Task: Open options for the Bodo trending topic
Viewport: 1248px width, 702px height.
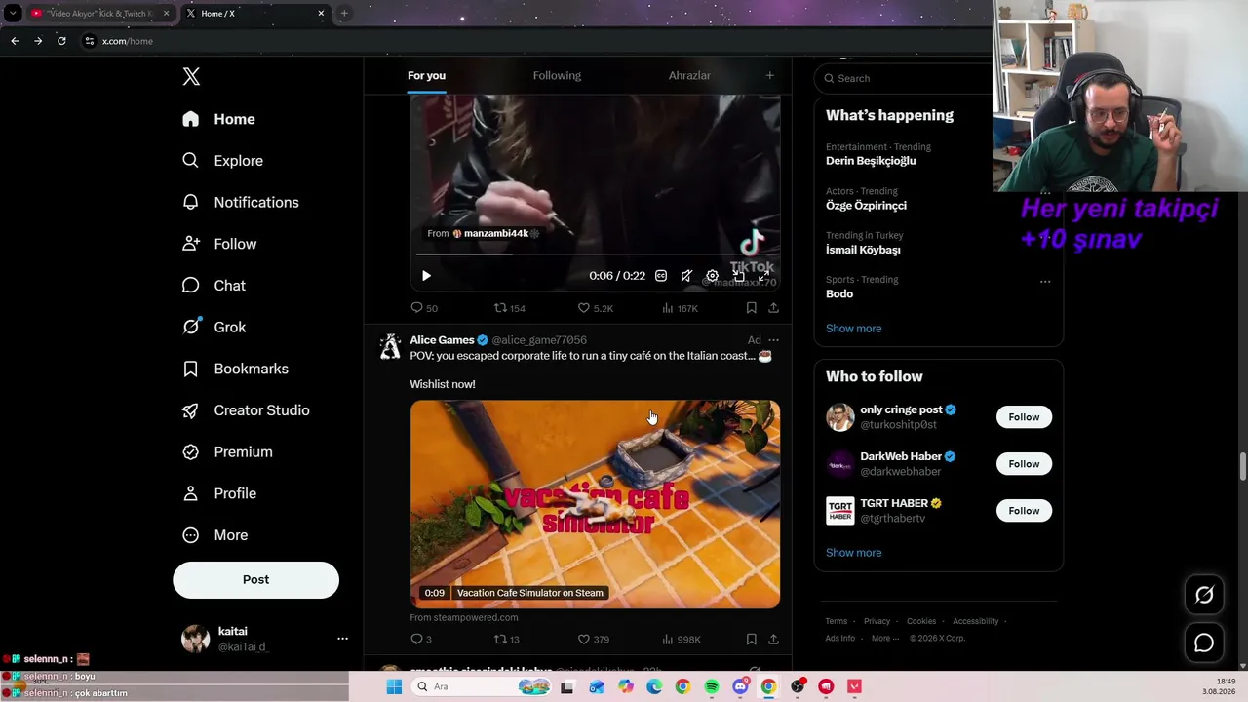Action: [1045, 282]
